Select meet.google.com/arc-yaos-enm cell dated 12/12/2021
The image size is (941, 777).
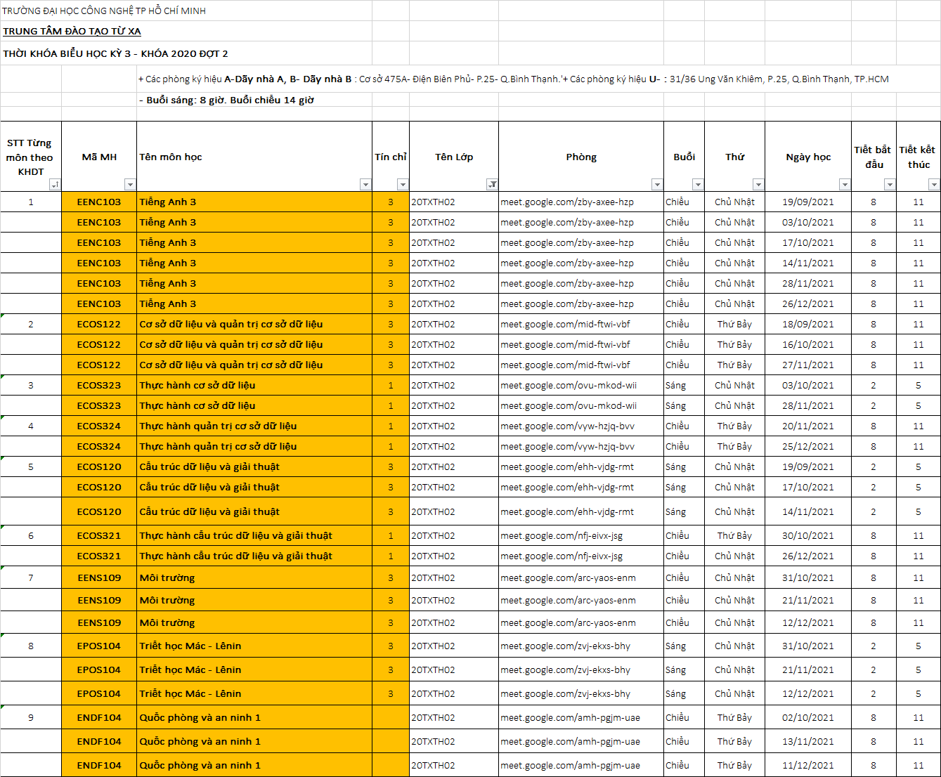581,623
